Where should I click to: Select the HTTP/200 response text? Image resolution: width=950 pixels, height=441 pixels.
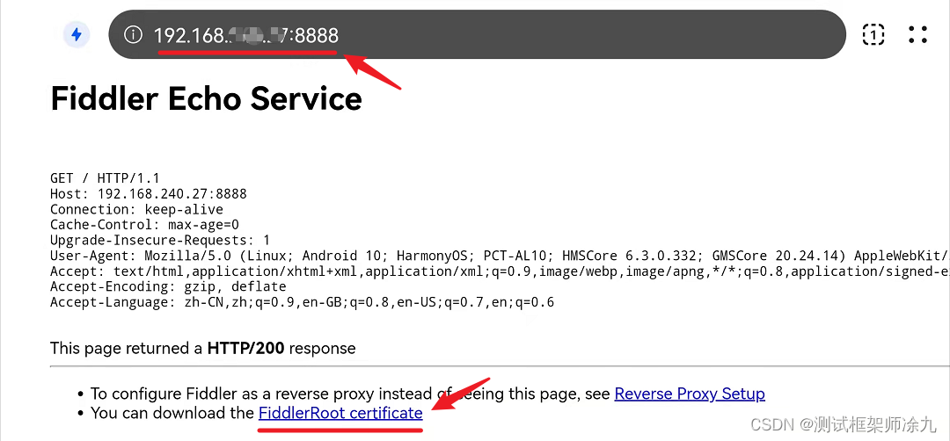click(248, 349)
